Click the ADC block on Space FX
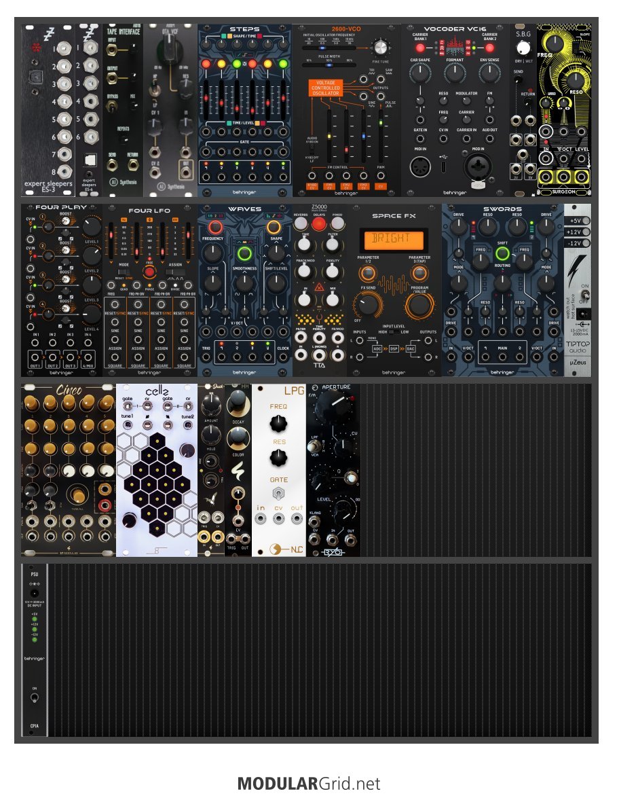Viewport: 619px width, 798px height. (377, 348)
